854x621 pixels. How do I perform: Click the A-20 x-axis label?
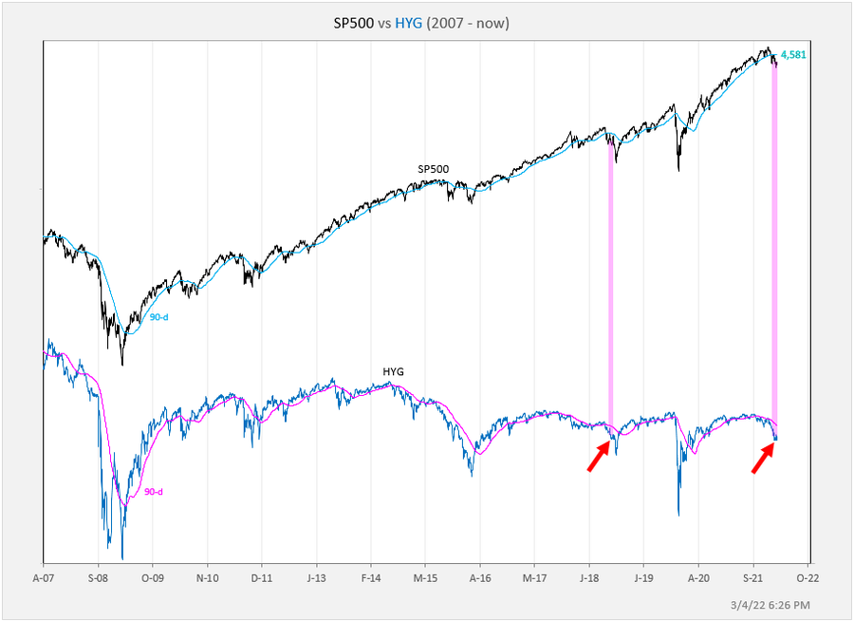pos(698,576)
